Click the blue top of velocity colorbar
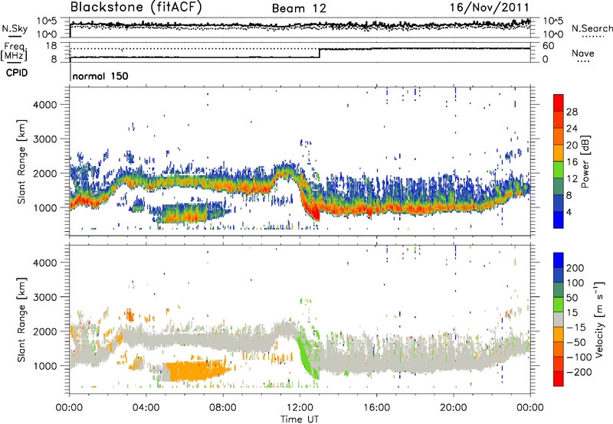 (559, 260)
